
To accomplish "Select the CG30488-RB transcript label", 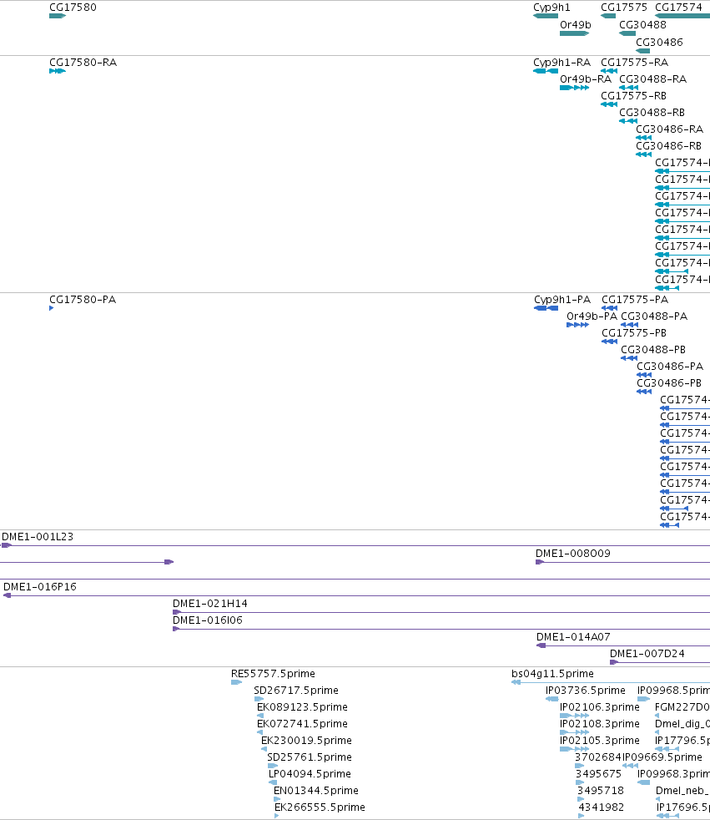I will point(652,113).
